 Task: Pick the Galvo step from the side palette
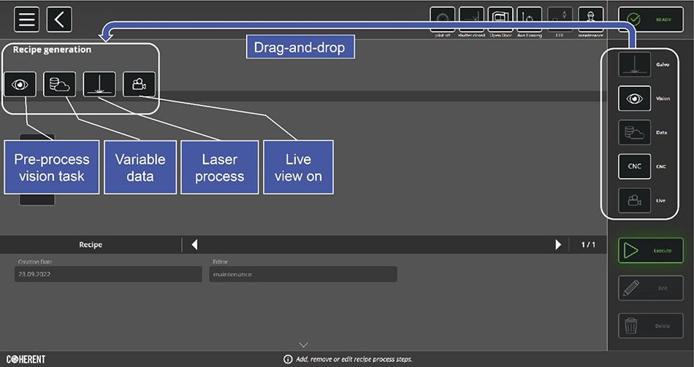click(x=635, y=64)
